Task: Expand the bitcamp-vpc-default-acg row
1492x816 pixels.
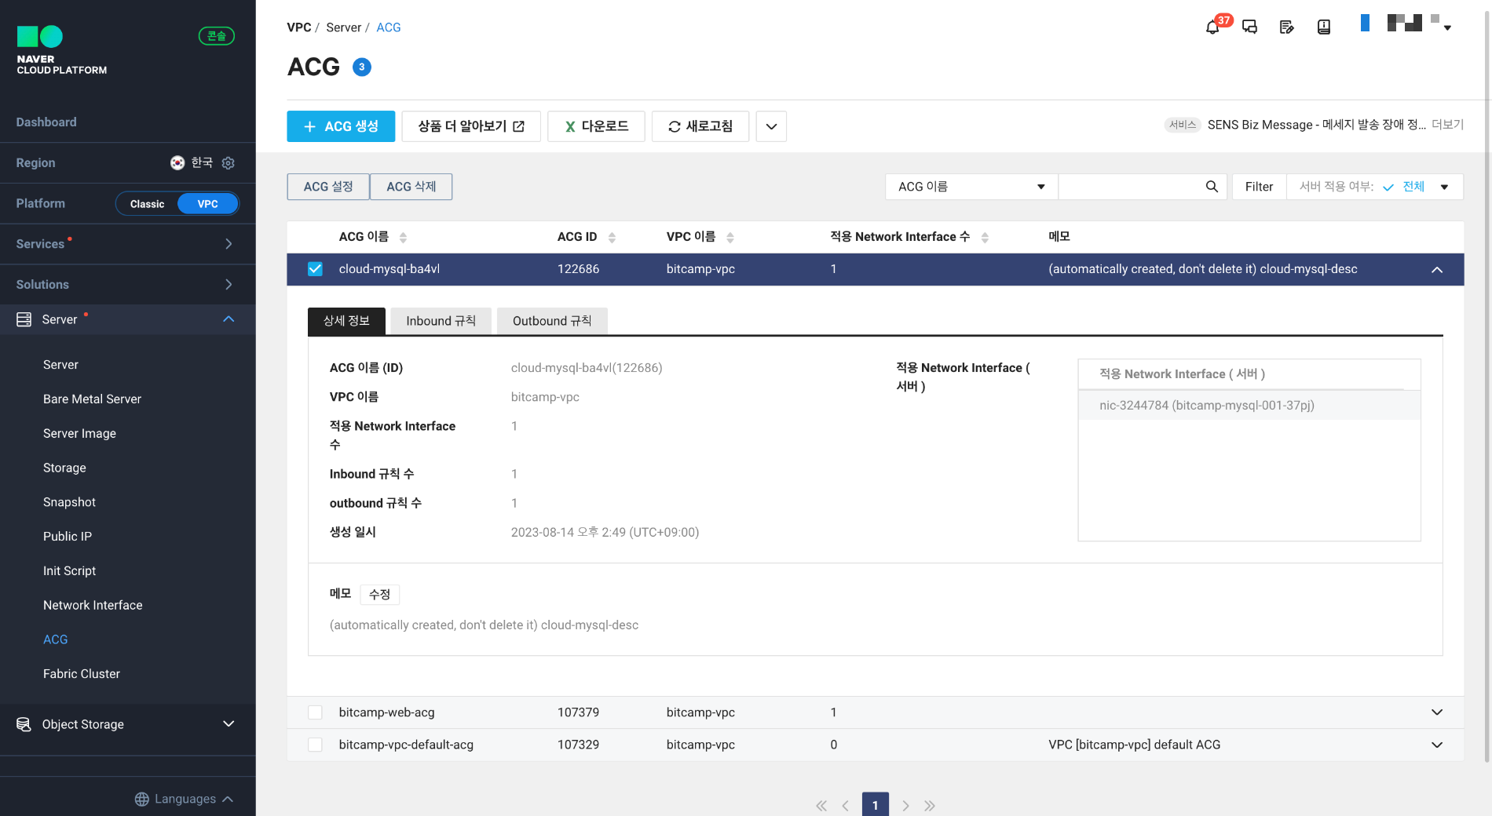Action: point(1437,745)
